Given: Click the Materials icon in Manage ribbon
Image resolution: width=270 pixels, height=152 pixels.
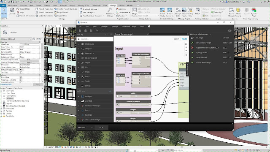Looking at the screenshot, I should pos(12,11).
